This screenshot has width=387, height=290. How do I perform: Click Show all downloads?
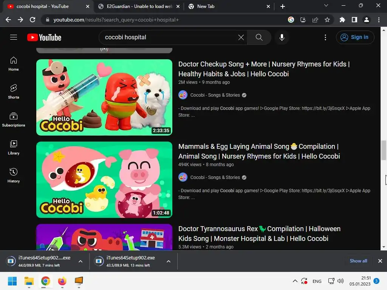click(x=358, y=261)
